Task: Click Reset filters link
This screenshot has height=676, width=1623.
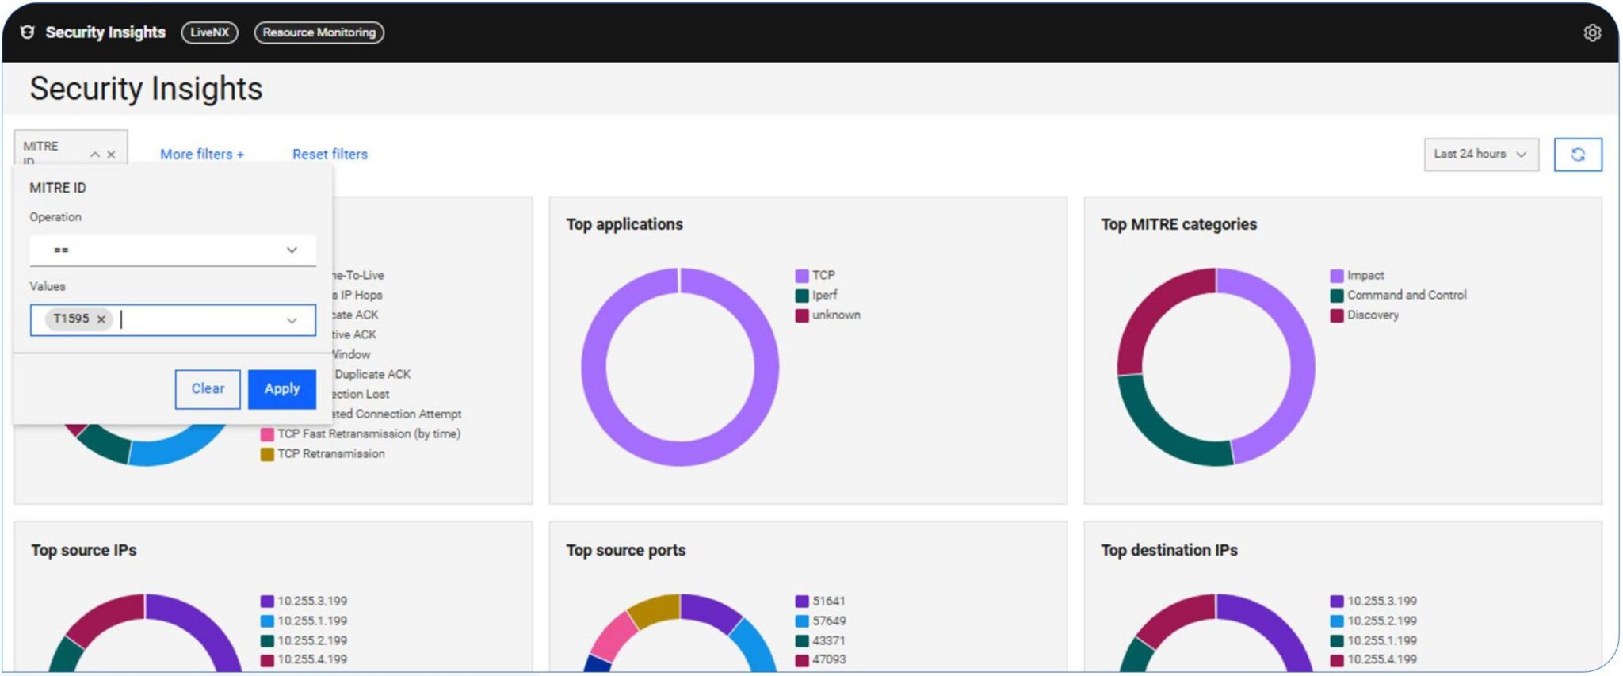Action: click(330, 155)
